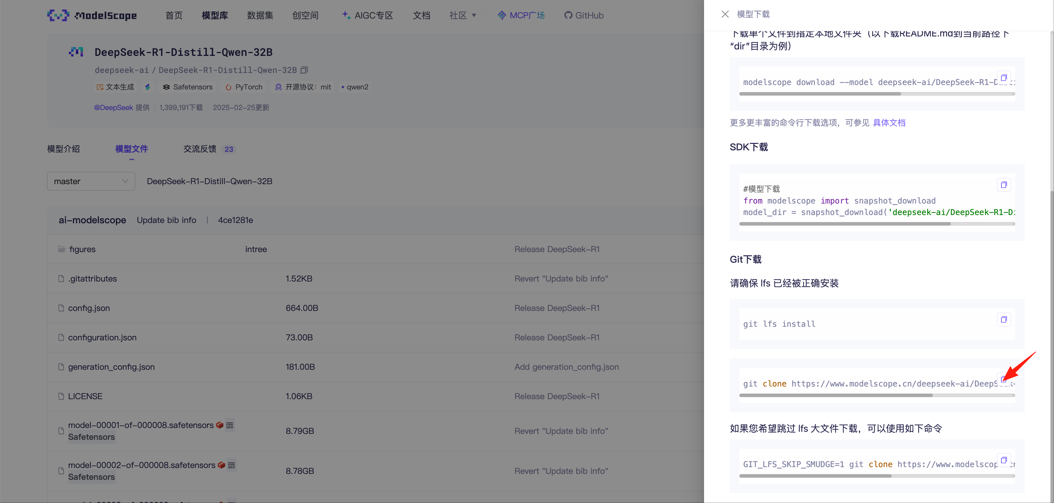Copy the git clone command
The height and width of the screenshot is (503, 1054).
coord(1003,379)
